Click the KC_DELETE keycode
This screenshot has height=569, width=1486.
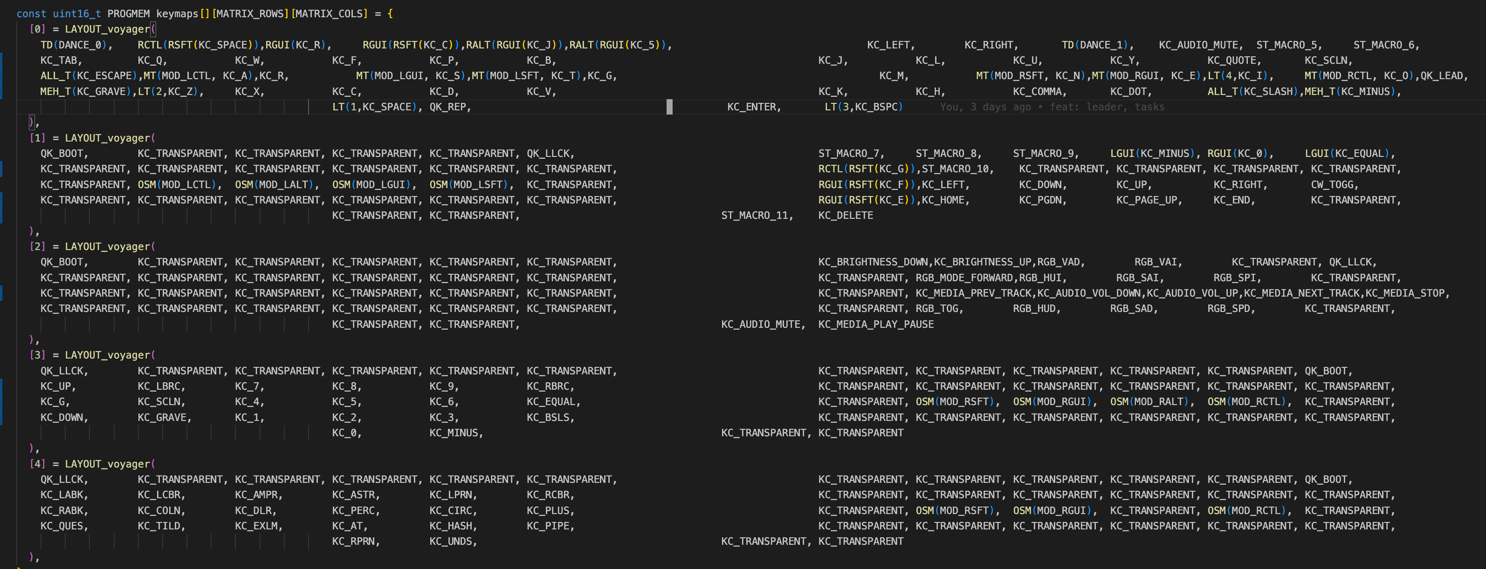pos(845,215)
